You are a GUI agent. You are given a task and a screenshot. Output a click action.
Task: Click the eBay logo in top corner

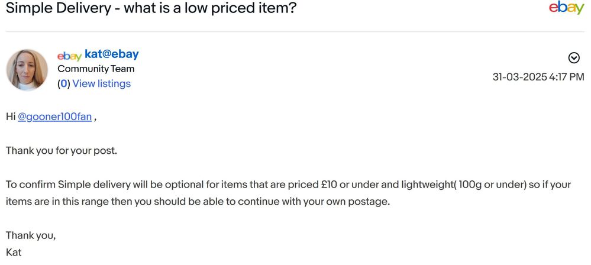(x=566, y=8)
